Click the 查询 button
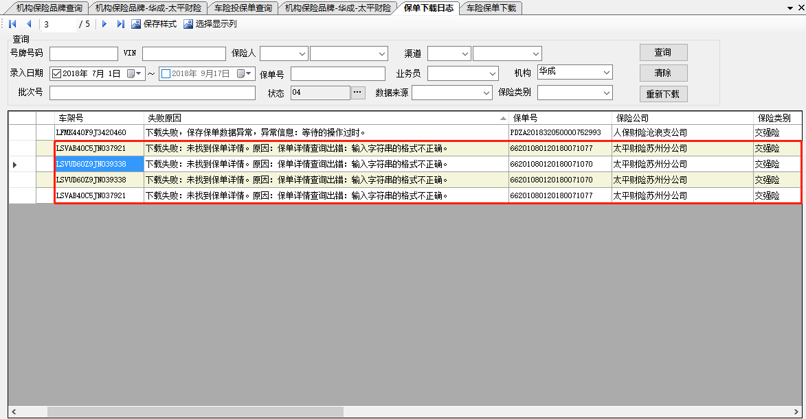The width and height of the screenshot is (806, 419). (x=663, y=52)
